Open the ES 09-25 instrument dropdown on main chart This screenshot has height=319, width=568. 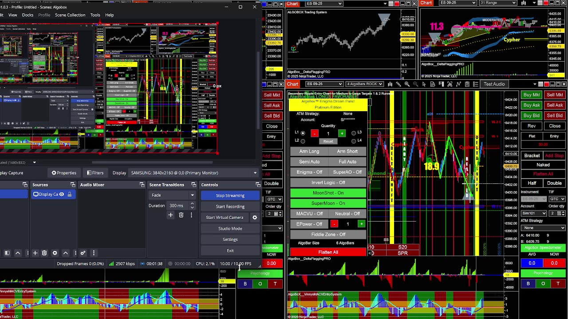[x=324, y=84]
